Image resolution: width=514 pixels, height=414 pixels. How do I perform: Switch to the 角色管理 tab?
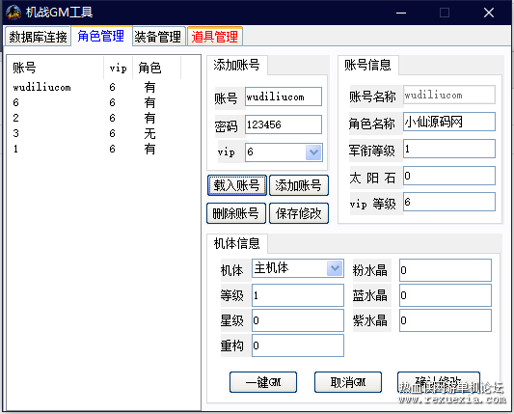pyautogui.click(x=101, y=36)
